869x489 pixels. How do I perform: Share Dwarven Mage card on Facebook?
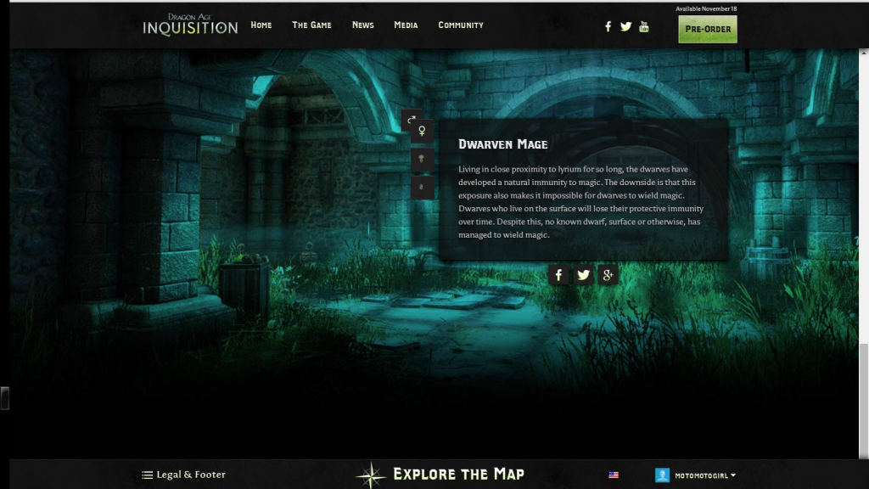pos(558,275)
